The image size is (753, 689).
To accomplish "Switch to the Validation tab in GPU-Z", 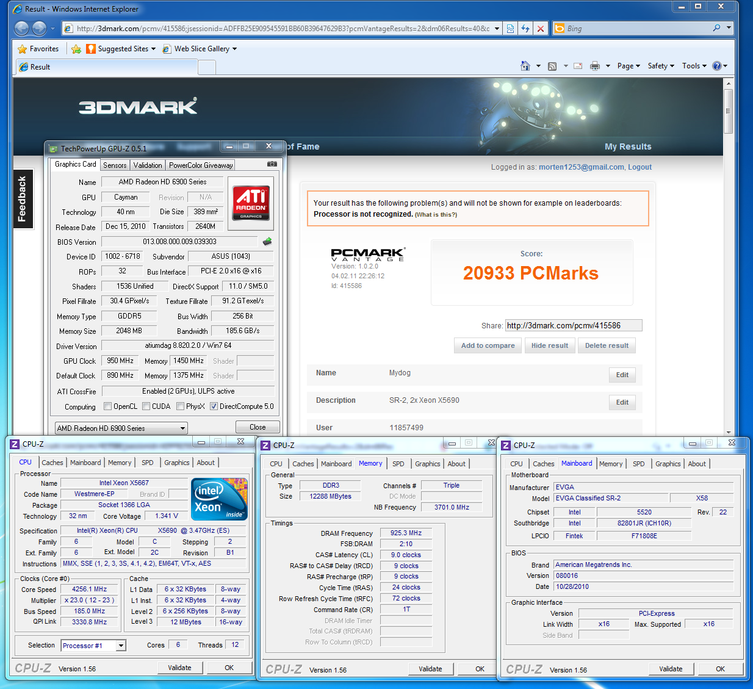I will click(148, 165).
